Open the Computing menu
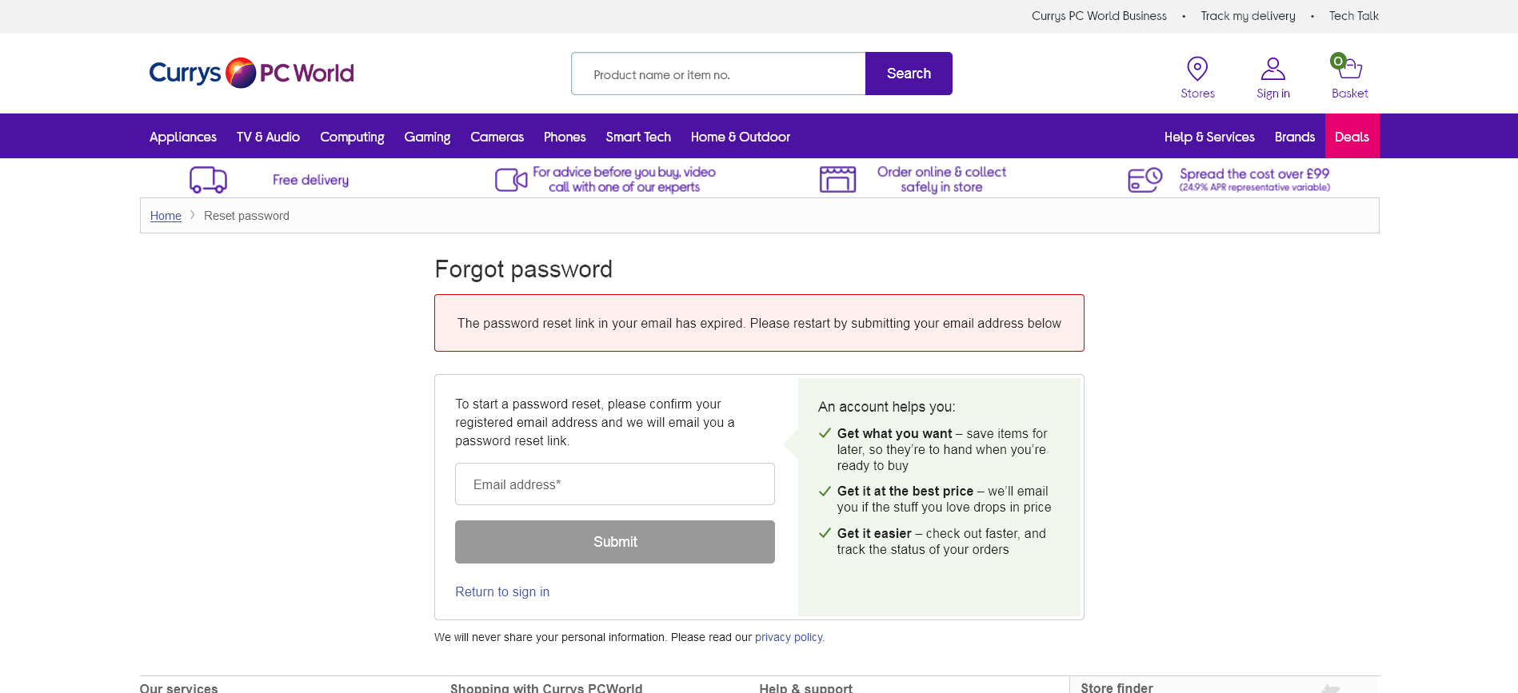The height and width of the screenshot is (693, 1518). coord(352,137)
